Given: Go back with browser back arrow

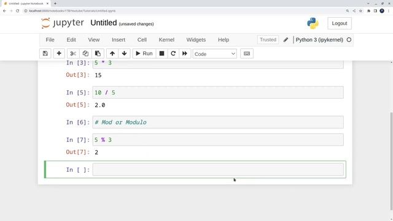Looking at the screenshot, I should click(x=4, y=11).
